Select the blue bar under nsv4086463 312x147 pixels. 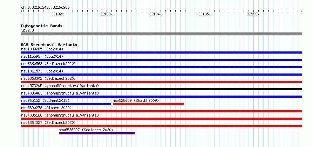(161, 97)
